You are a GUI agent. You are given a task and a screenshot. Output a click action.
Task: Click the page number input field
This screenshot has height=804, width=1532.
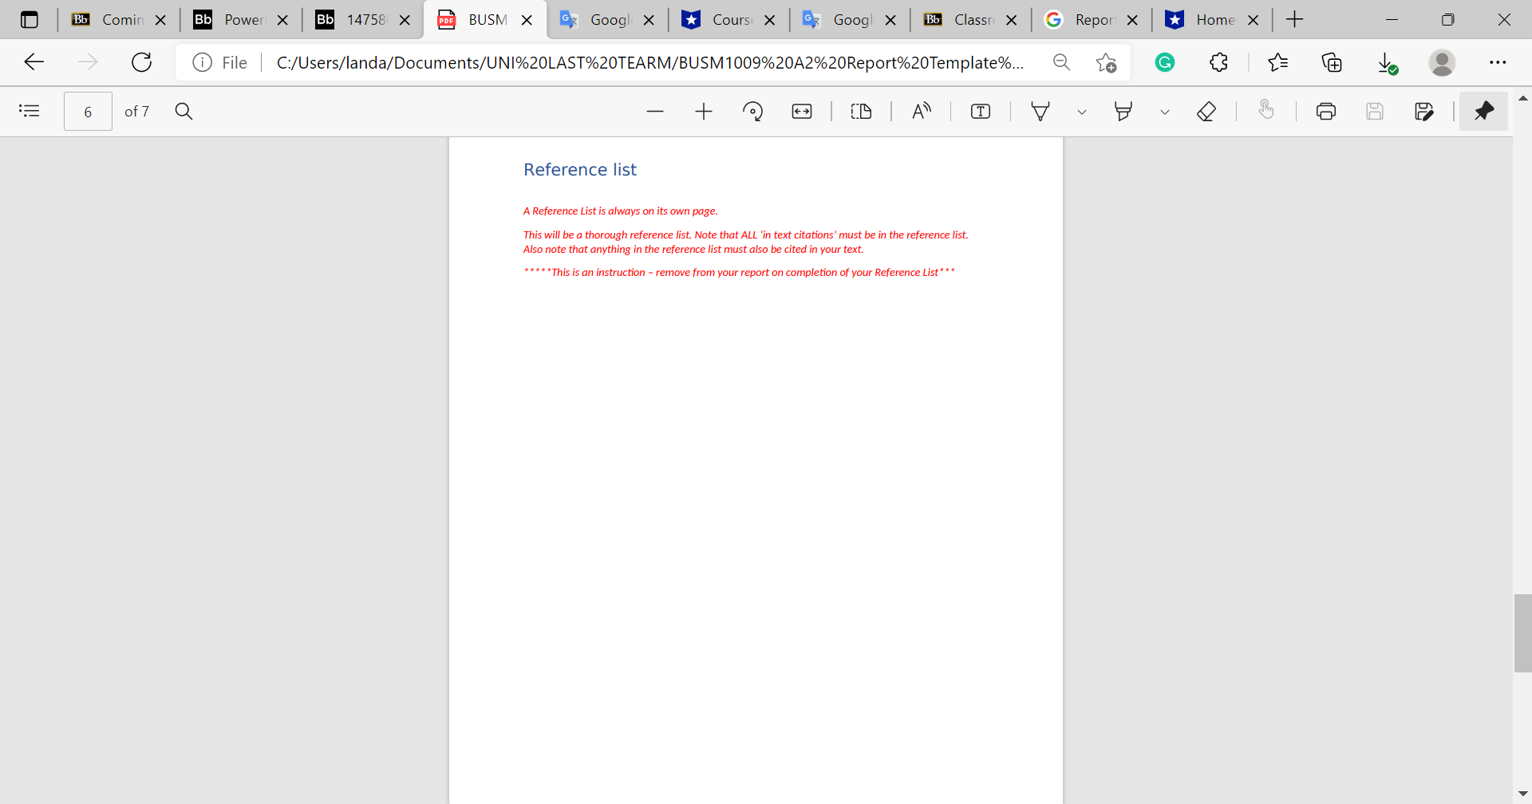(x=88, y=112)
